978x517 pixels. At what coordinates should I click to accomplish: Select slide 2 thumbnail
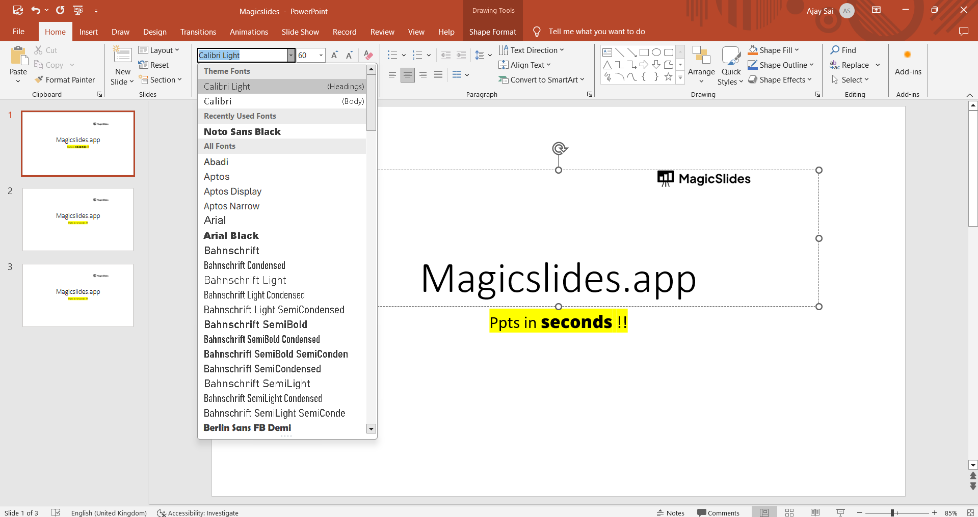78,219
